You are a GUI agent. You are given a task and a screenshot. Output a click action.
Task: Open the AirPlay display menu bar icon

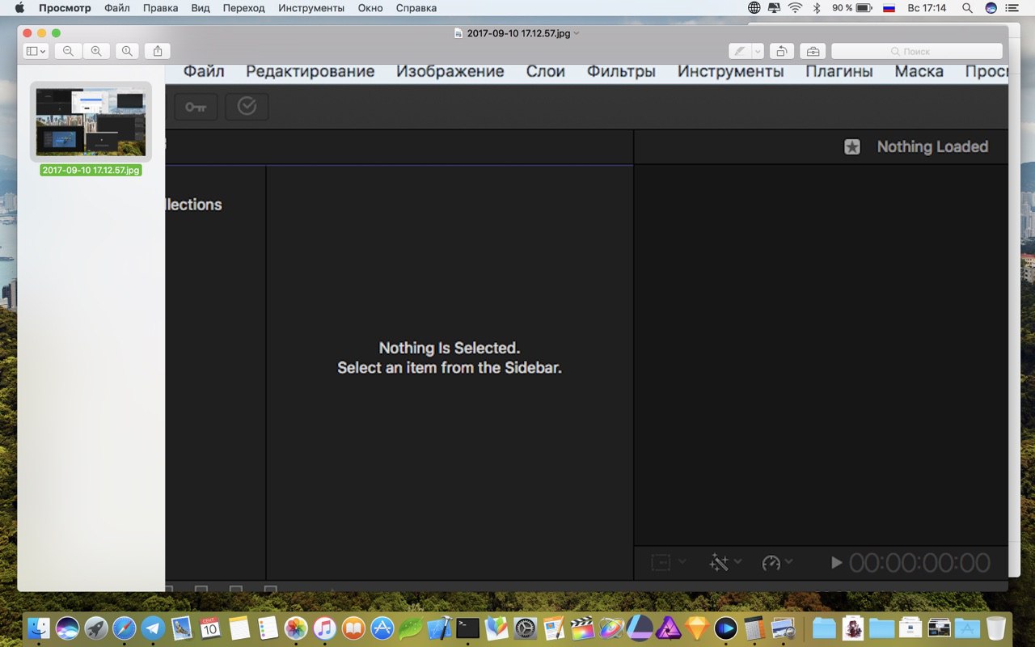pos(775,8)
